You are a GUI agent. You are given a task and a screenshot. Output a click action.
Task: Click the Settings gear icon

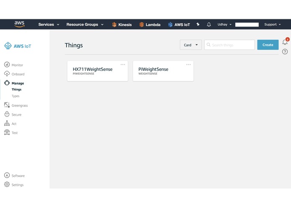tap(7, 184)
